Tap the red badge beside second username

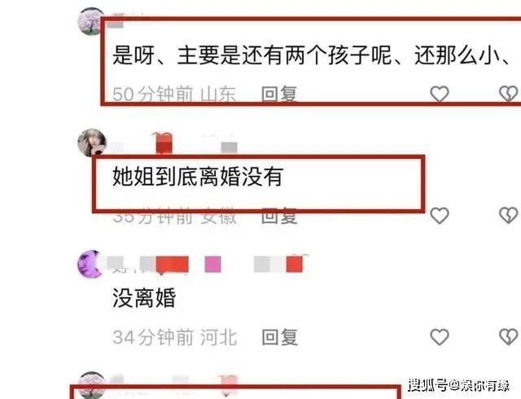[x=164, y=143]
